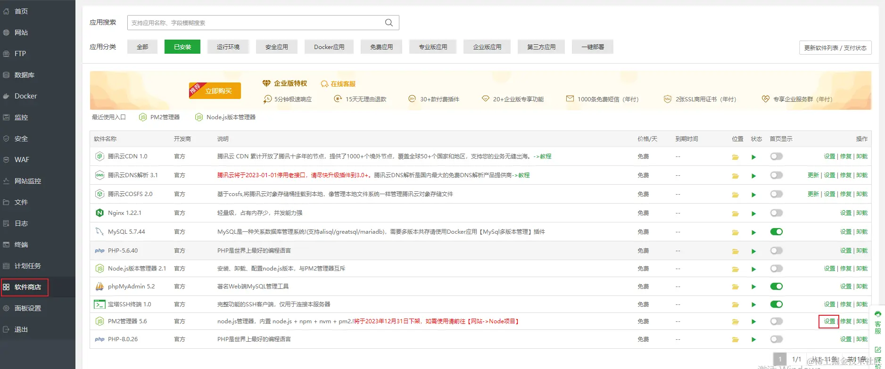The width and height of the screenshot is (885, 369).
Task: Select the 一键部署 category tab
Action: click(593, 47)
